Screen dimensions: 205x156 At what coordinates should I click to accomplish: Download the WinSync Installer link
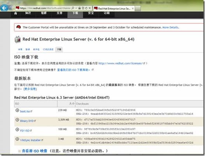click(30, 140)
